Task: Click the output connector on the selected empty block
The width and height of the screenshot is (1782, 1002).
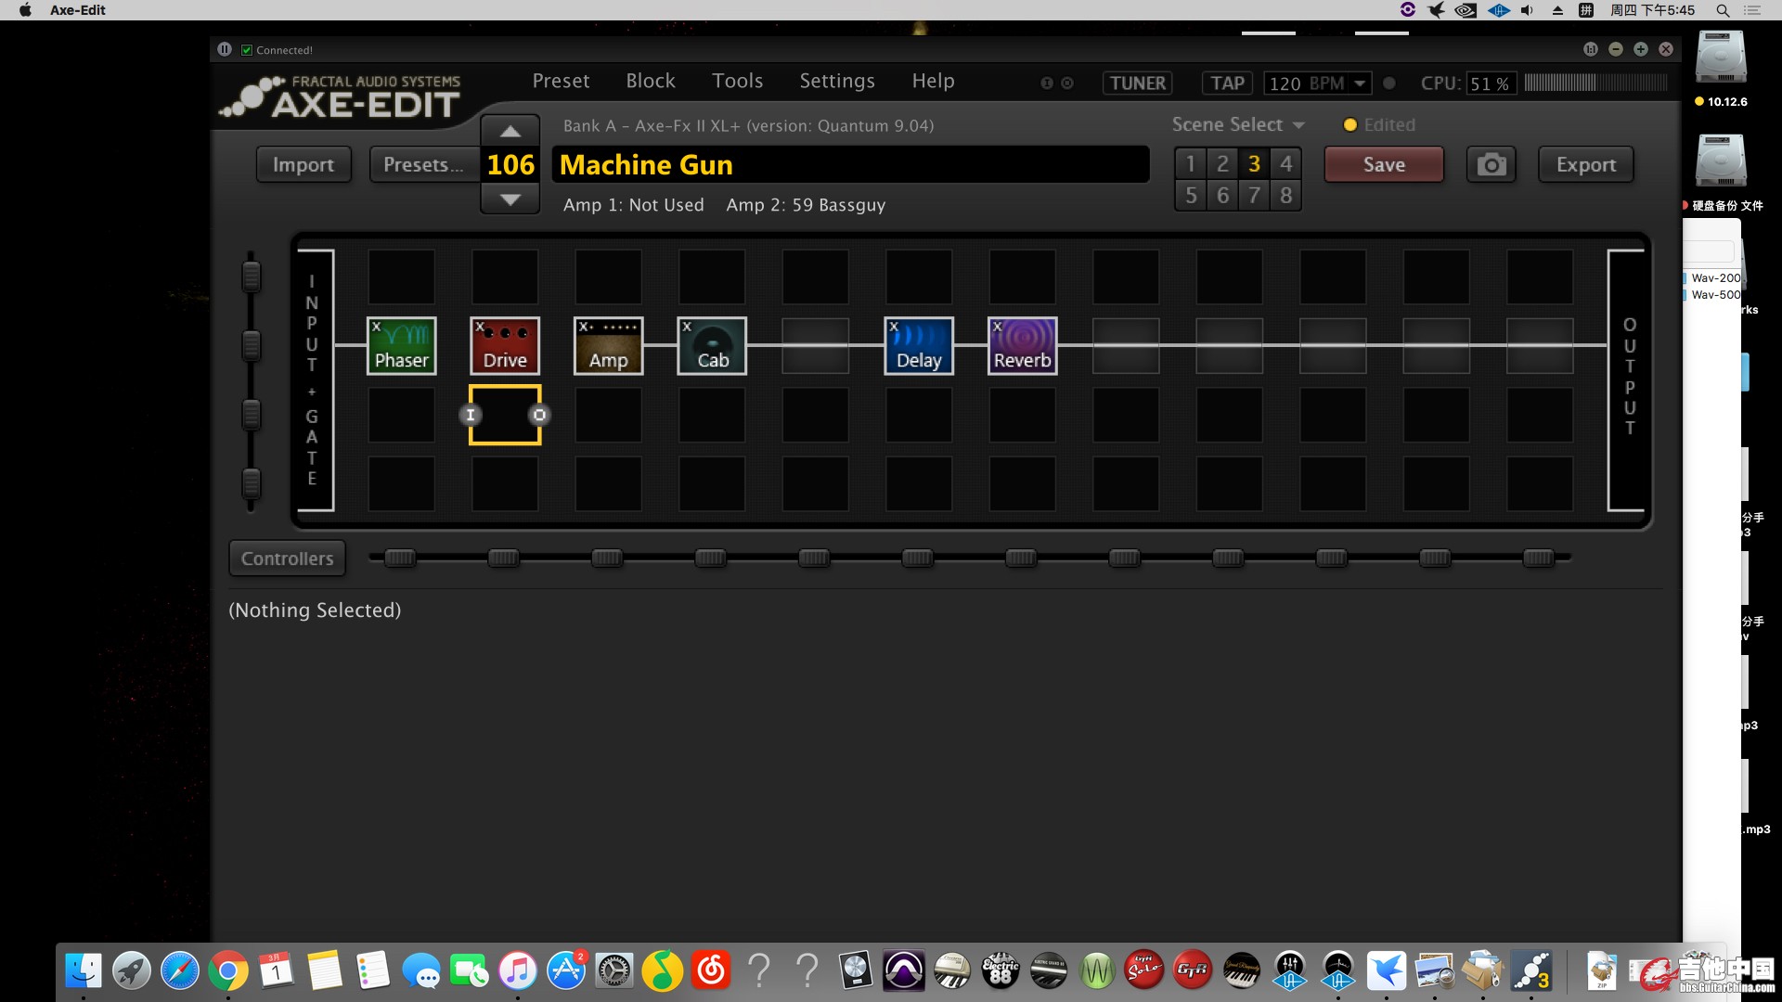Action: pos(539,415)
